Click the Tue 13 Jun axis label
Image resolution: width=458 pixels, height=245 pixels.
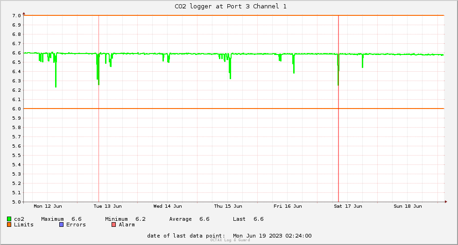point(108,206)
